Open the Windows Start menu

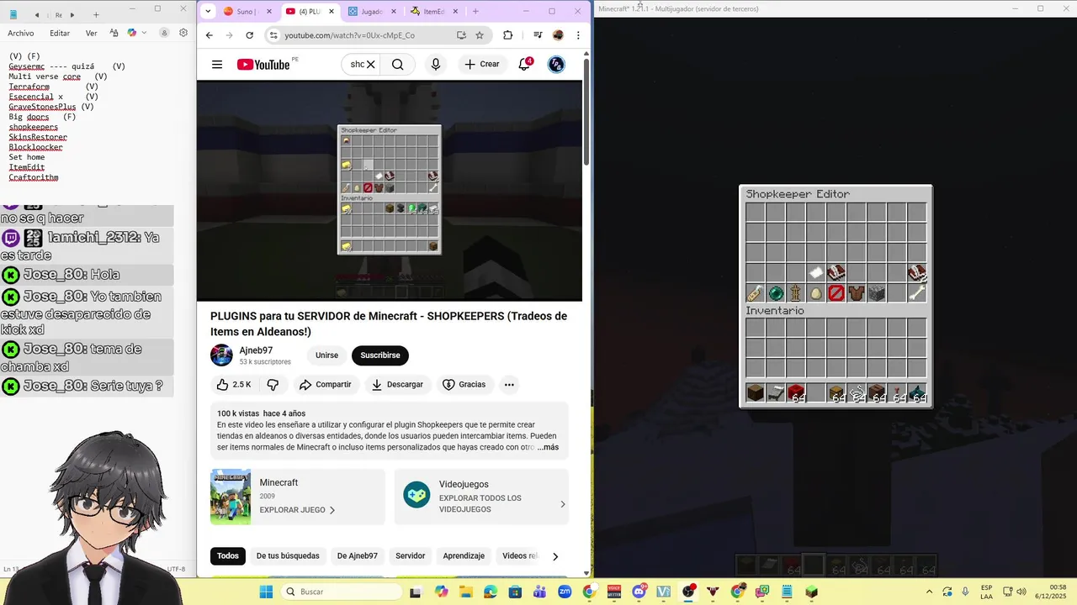point(266,592)
